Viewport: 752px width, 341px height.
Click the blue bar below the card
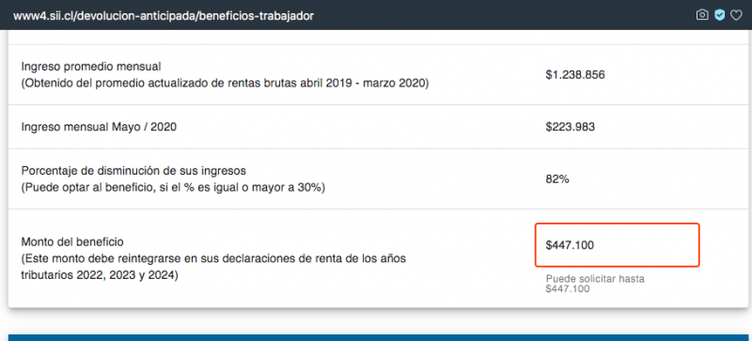[x=375, y=337]
